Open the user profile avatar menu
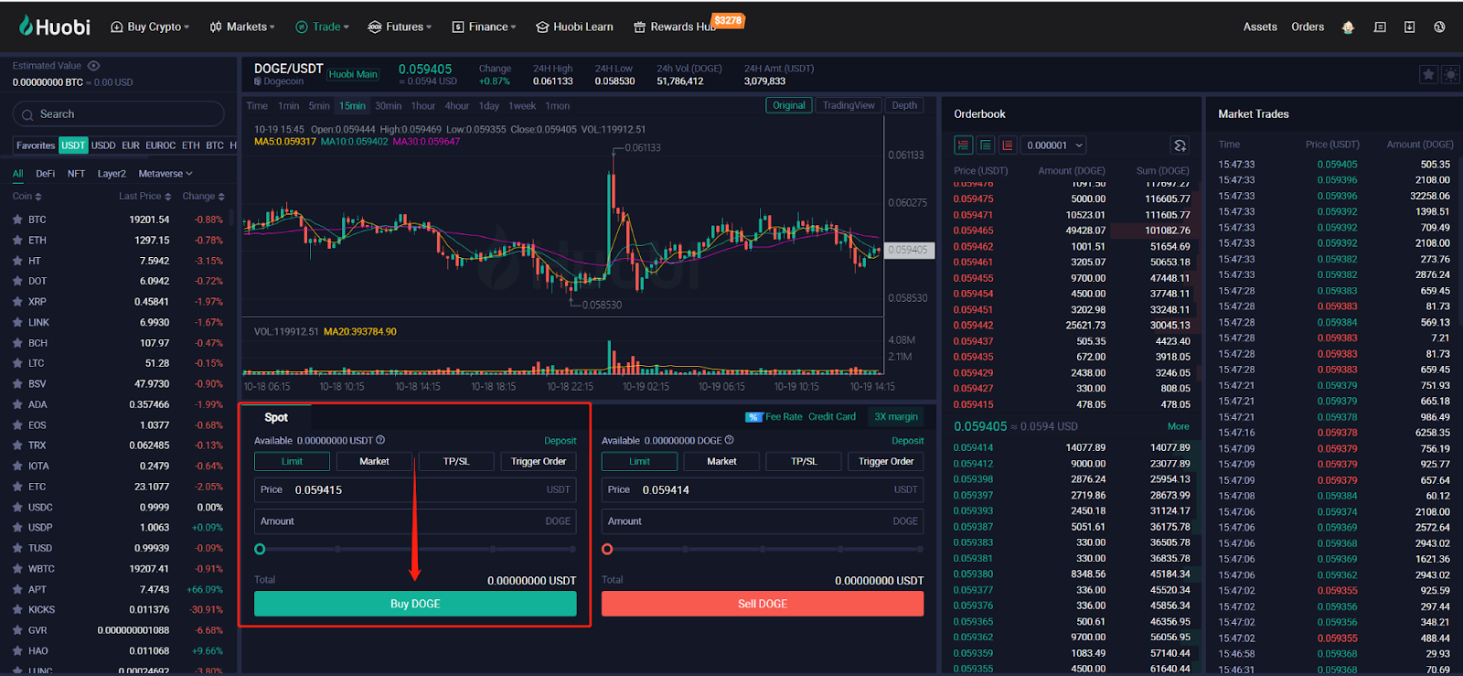The height and width of the screenshot is (676, 1463). pyautogui.click(x=1348, y=27)
